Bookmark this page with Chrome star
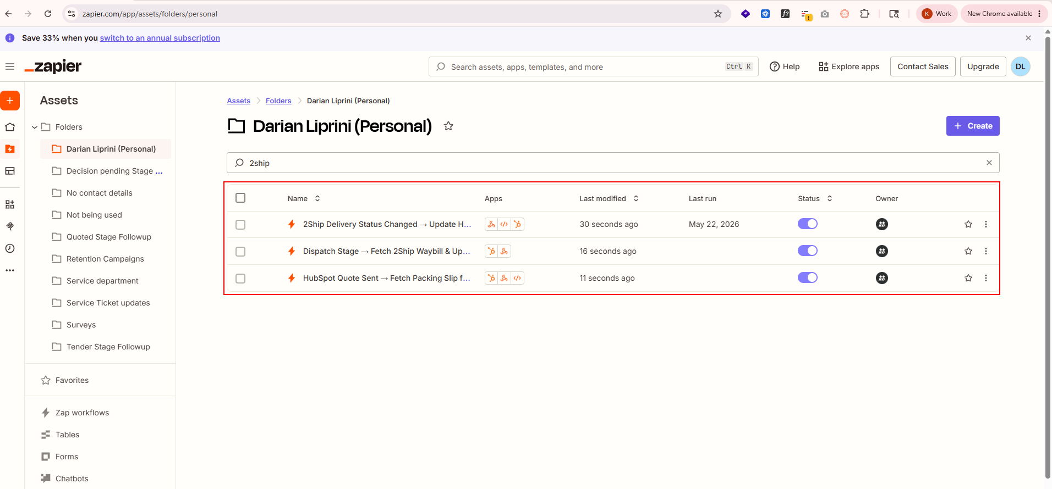The image size is (1052, 489). point(718,14)
